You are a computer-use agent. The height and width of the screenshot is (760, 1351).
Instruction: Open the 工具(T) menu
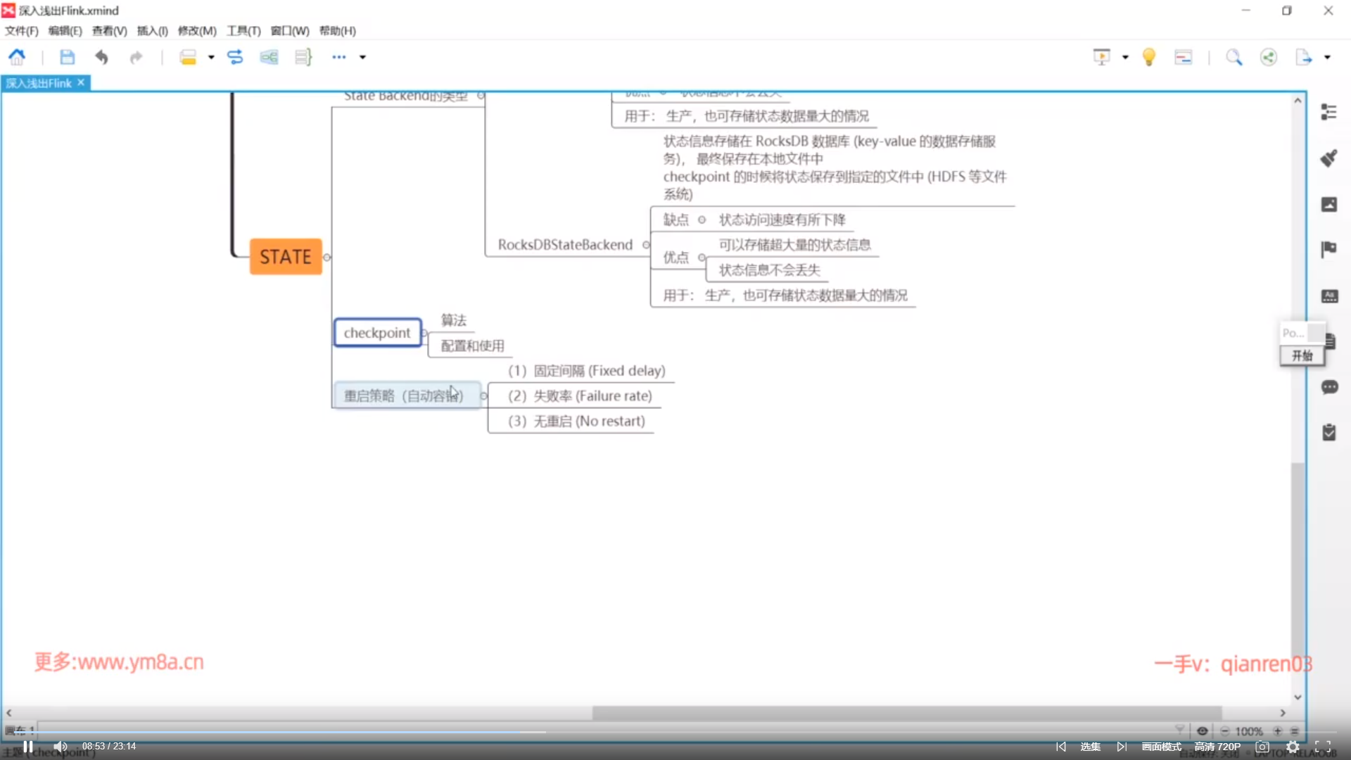click(243, 31)
